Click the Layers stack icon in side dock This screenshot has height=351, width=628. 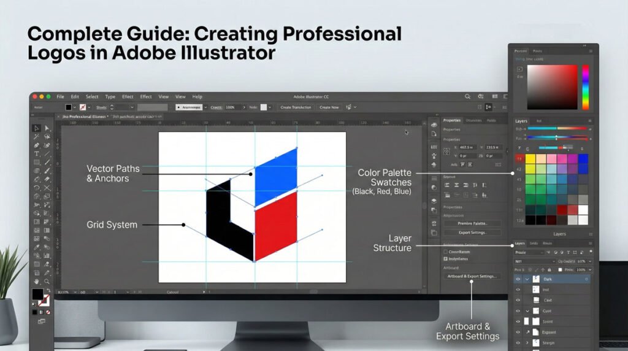pos(434,200)
